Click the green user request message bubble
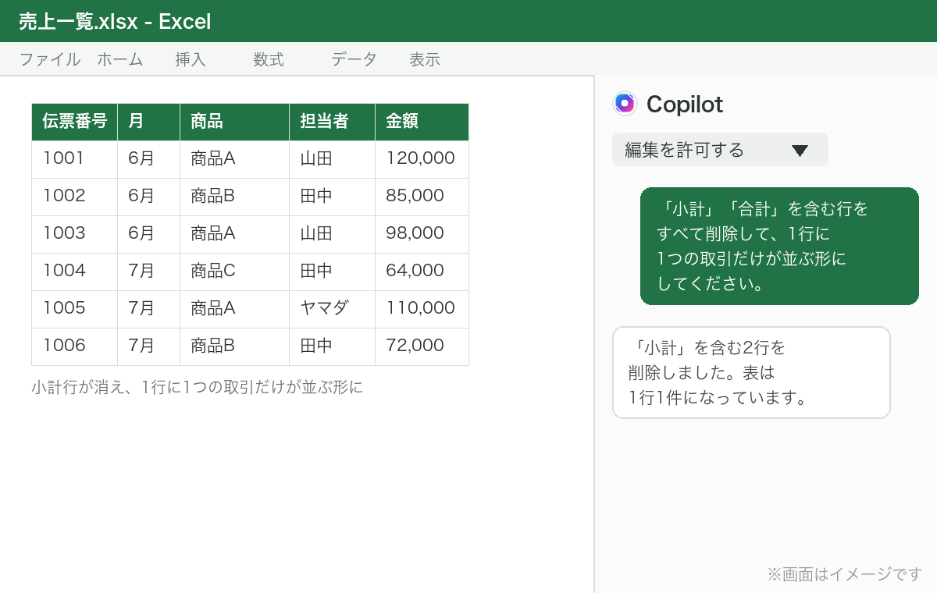Screen dimensions: 937x593 point(779,246)
